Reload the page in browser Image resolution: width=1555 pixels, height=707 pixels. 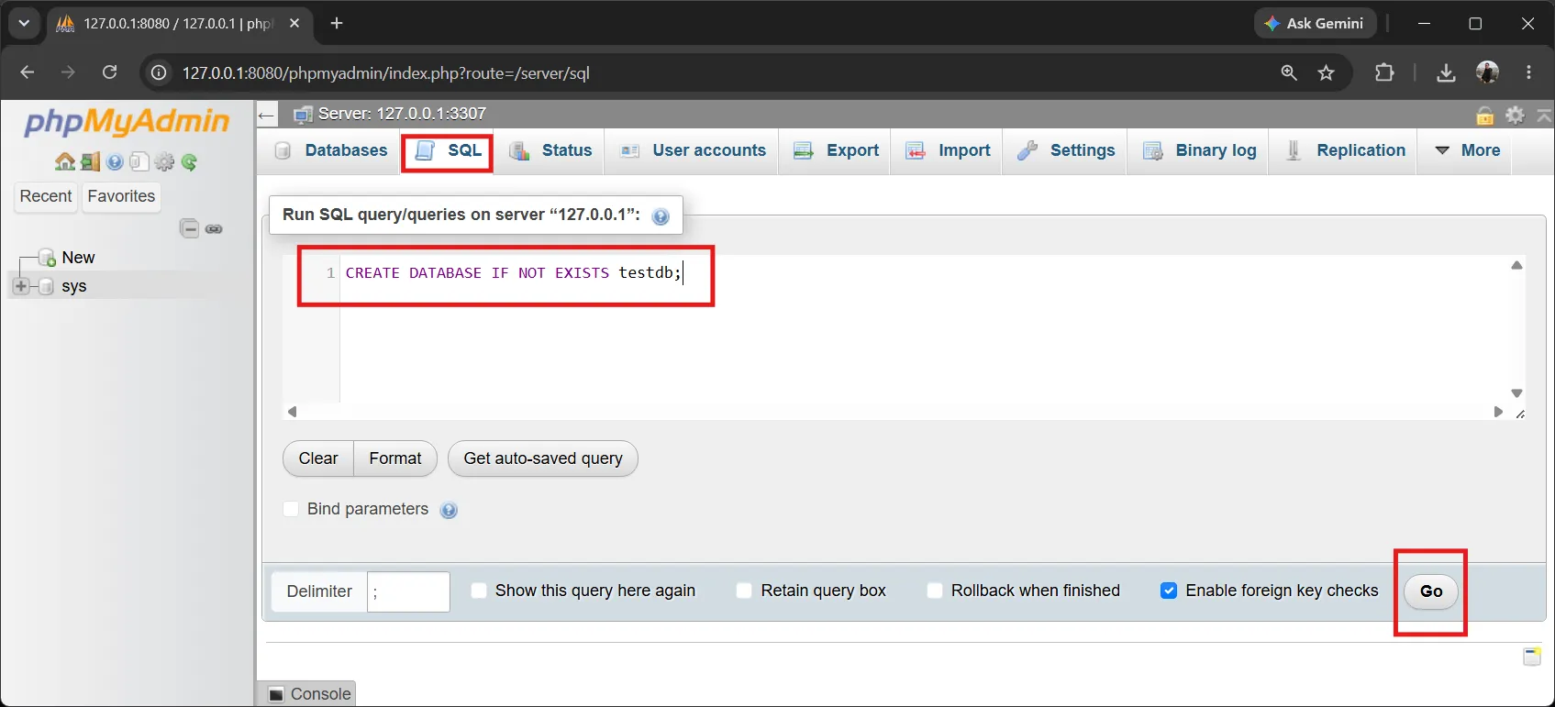[x=109, y=72]
